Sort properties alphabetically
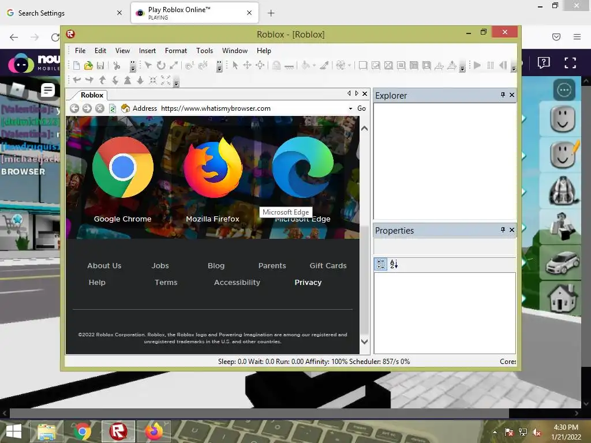591x443 pixels. [x=394, y=264]
